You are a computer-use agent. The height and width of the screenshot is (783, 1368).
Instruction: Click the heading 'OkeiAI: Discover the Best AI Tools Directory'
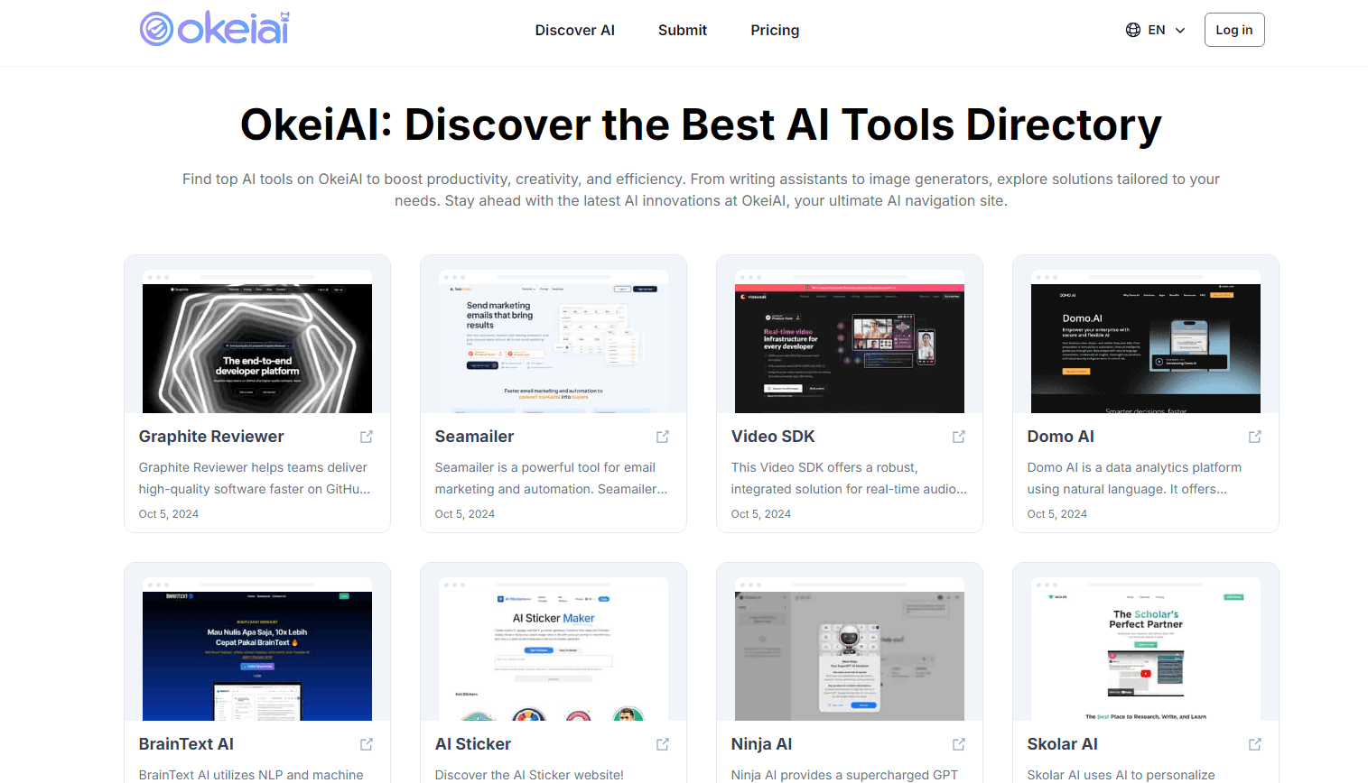701,124
